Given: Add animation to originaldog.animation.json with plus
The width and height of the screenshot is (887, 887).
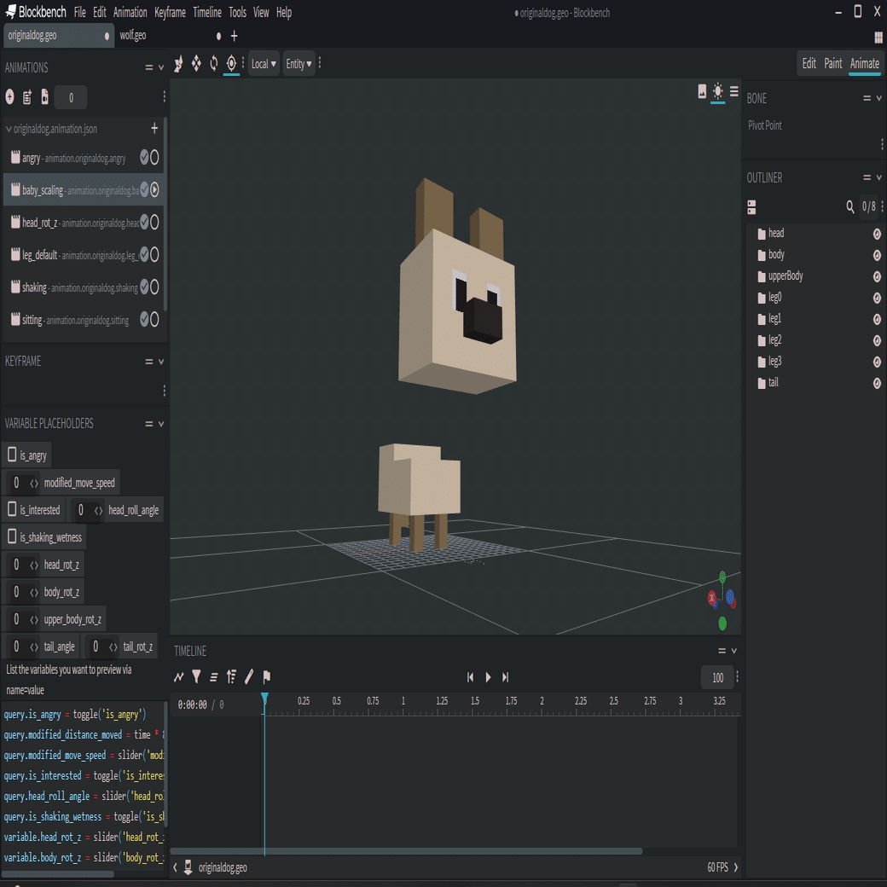Looking at the screenshot, I should (x=154, y=129).
